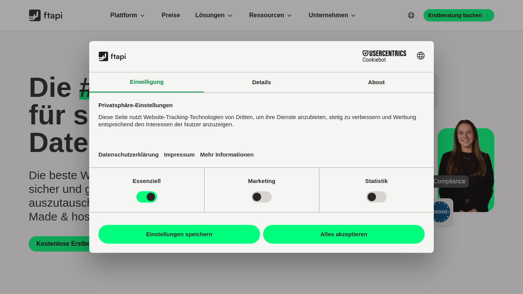Click the Kostenlose Erstberatung button behind the dialog
The width and height of the screenshot is (523, 294).
pyautogui.click(x=59, y=244)
